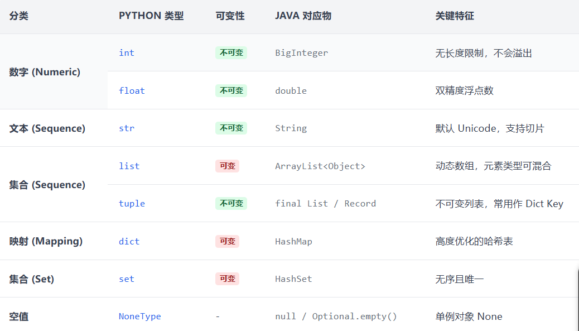Select the "PYTHON 类型" column header
The width and height of the screenshot is (579, 331).
(x=151, y=16)
